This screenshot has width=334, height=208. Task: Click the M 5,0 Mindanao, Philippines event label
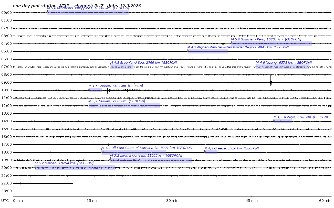[x=88, y=8]
